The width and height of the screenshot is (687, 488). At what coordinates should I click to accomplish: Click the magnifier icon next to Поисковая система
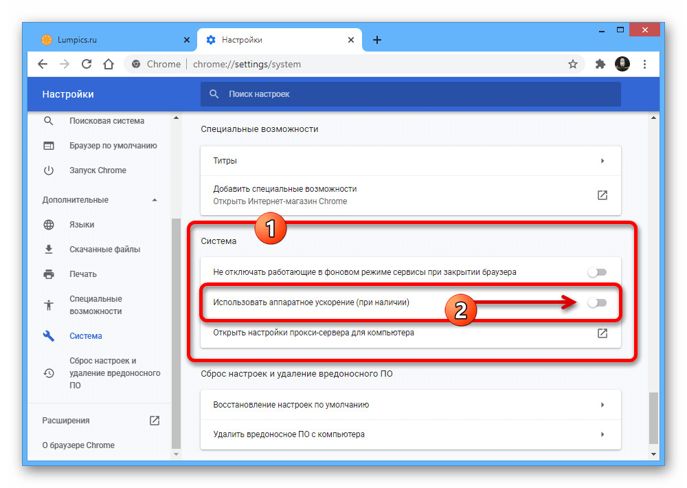point(49,120)
